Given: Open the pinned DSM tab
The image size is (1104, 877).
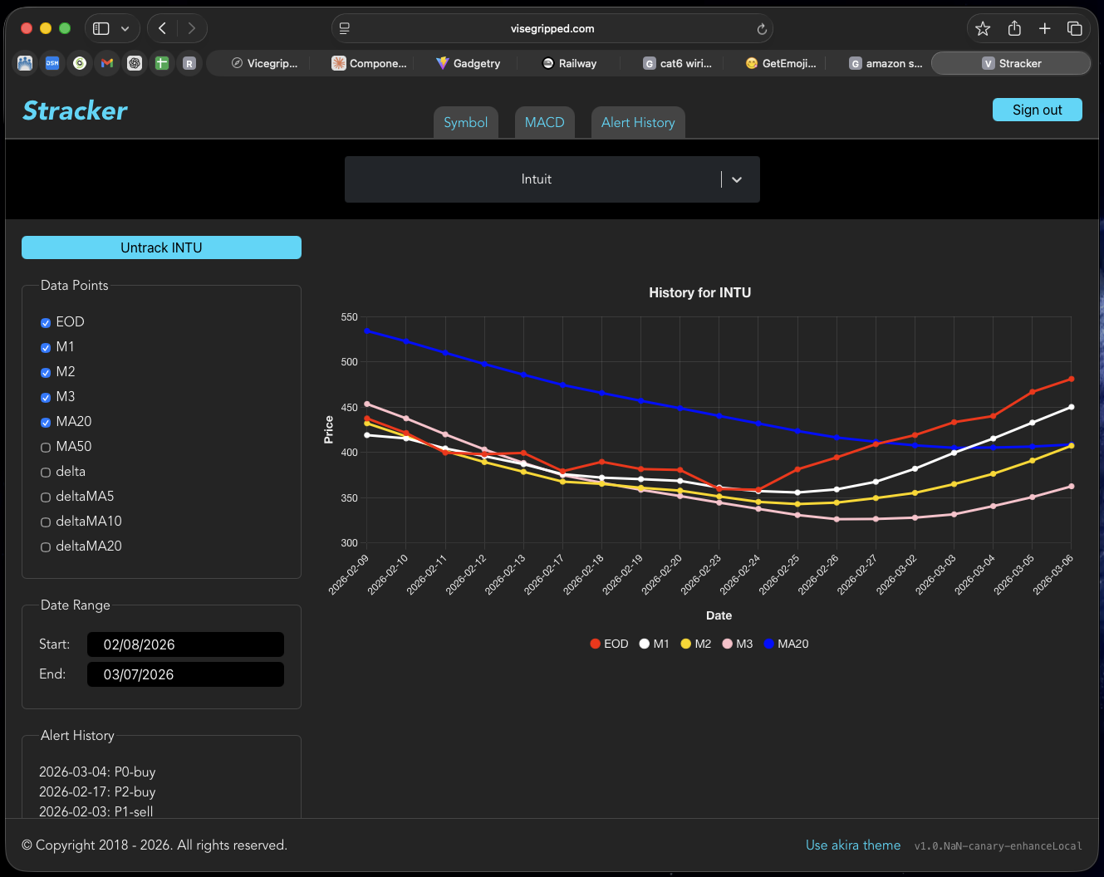Looking at the screenshot, I should point(52,63).
